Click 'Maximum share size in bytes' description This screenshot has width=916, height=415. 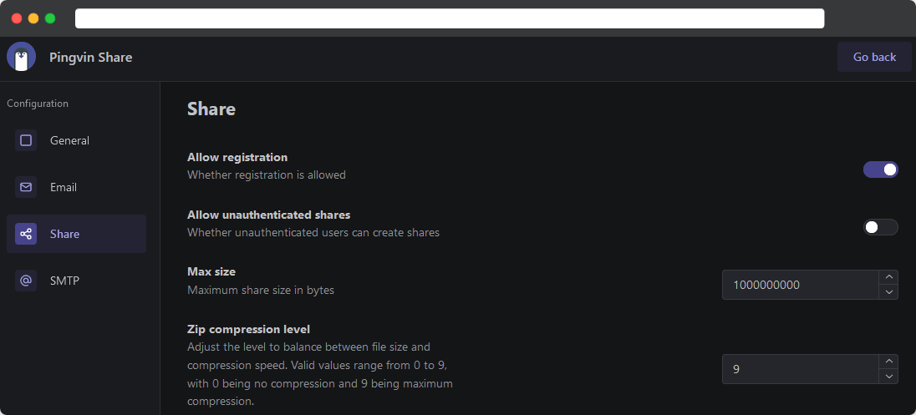click(x=261, y=290)
